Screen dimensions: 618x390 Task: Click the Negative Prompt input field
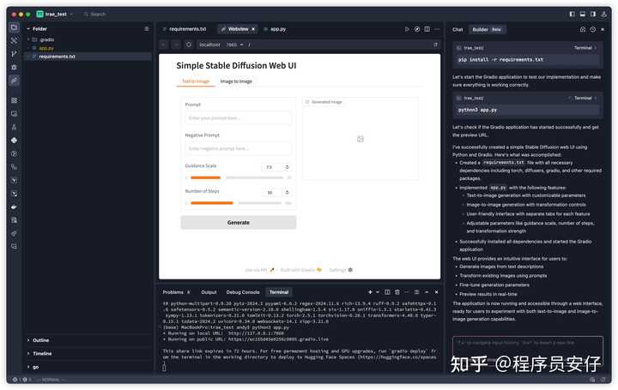click(x=238, y=148)
